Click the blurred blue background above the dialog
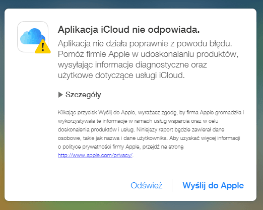The width and height of the screenshot is (263, 210). point(131,4)
